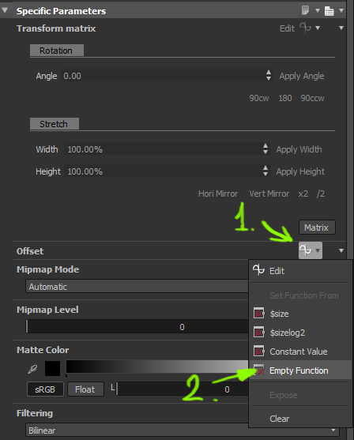Click the Offset function graph icon
Image resolution: width=354 pixels, height=440 pixels.
(306, 250)
